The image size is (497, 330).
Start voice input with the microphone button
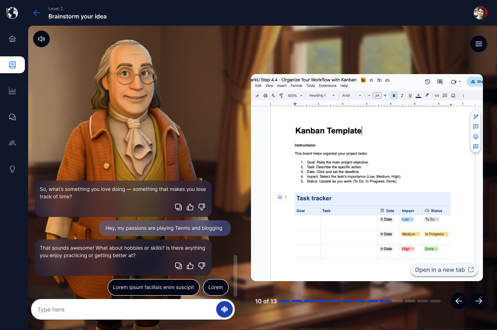tap(224, 309)
